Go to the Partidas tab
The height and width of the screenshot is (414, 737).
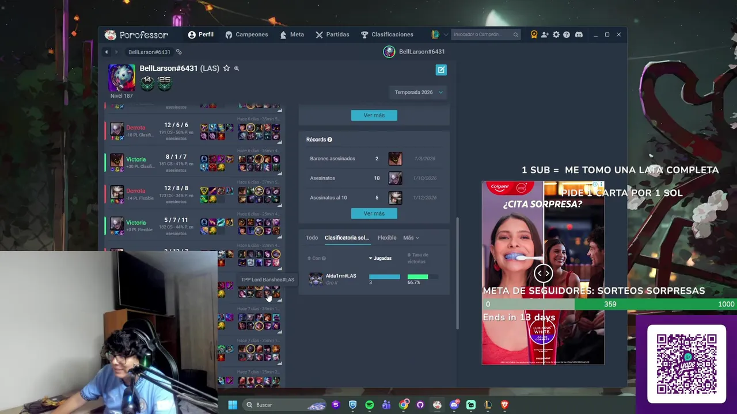(332, 34)
